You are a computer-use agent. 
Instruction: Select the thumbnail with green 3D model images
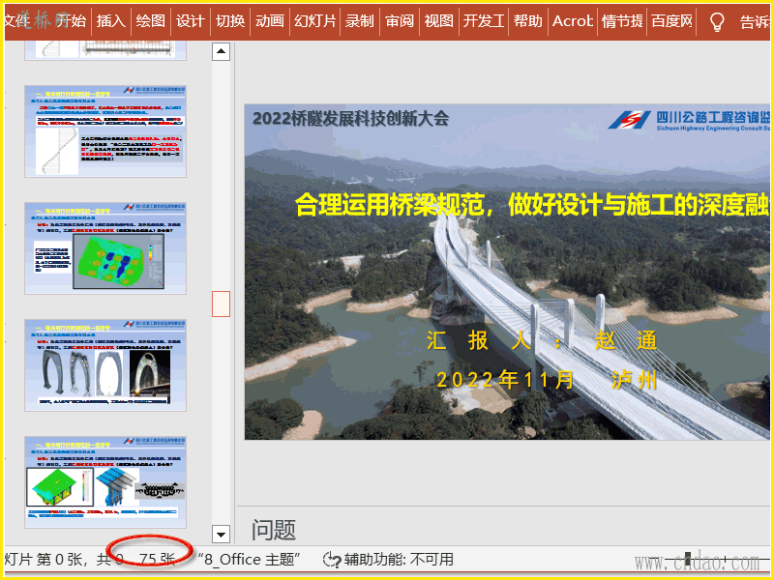(x=105, y=481)
